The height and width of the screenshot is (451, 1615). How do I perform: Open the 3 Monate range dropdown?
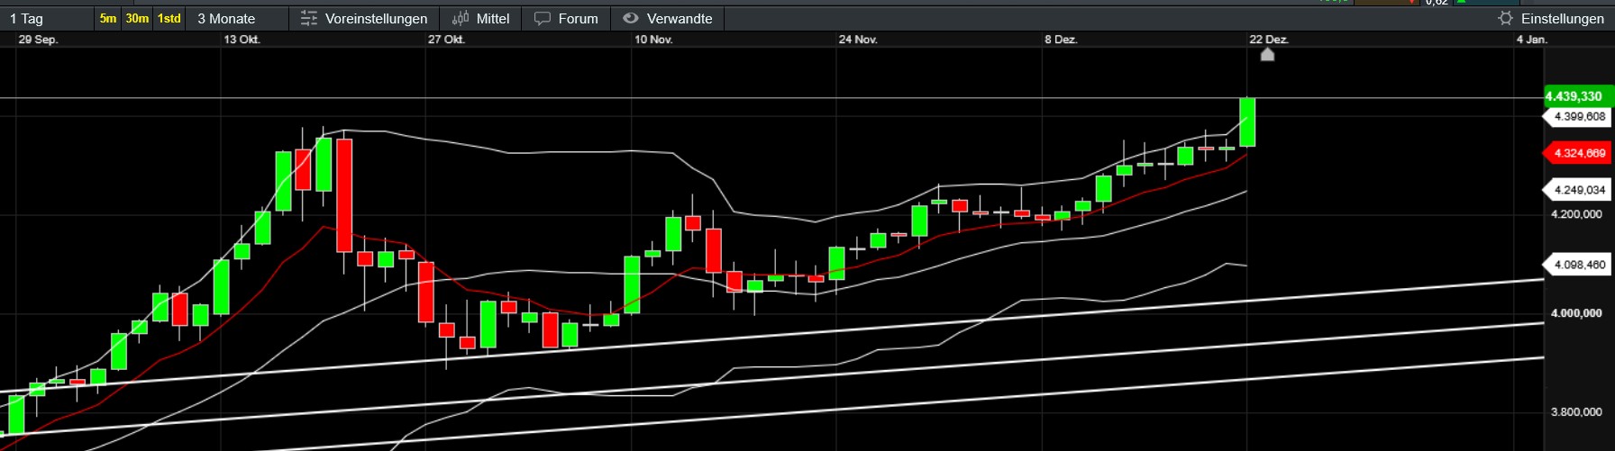[226, 18]
